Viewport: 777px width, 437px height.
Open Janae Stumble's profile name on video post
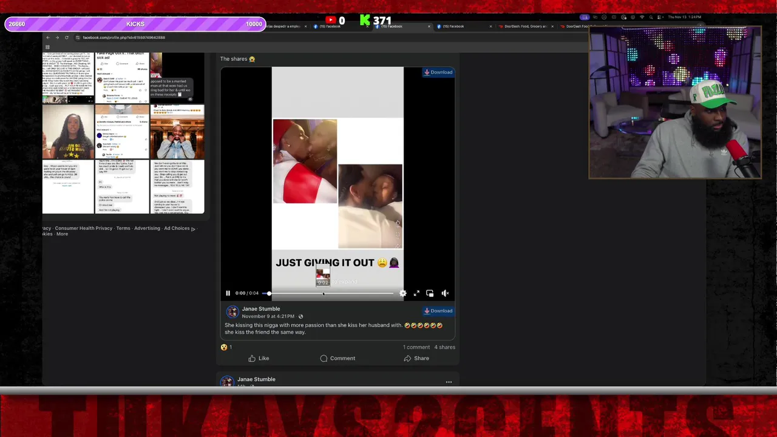point(261,309)
